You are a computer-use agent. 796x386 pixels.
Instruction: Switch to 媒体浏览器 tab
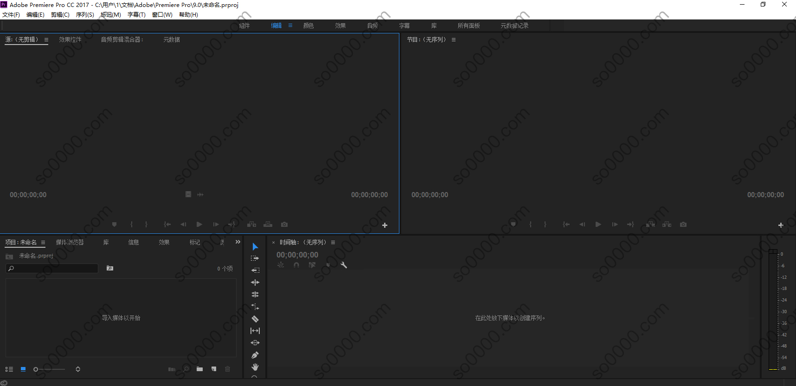[70, 243]
